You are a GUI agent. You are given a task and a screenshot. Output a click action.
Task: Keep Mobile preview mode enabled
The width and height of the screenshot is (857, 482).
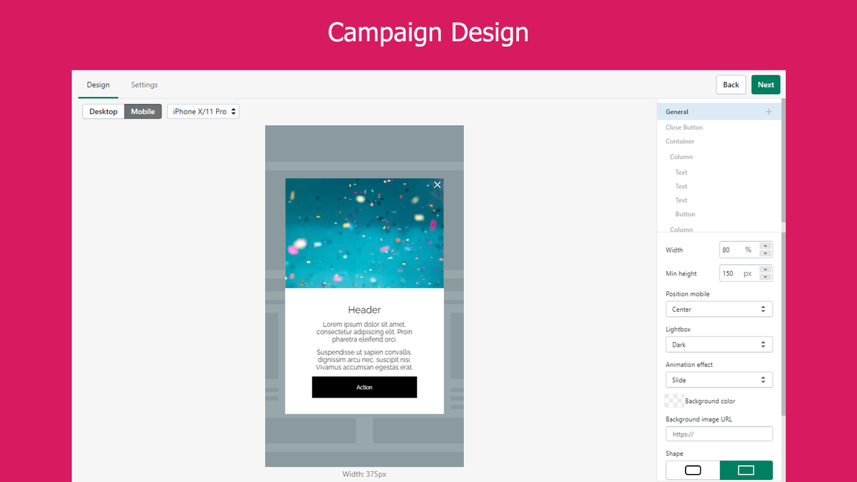(x=143, y=111)
